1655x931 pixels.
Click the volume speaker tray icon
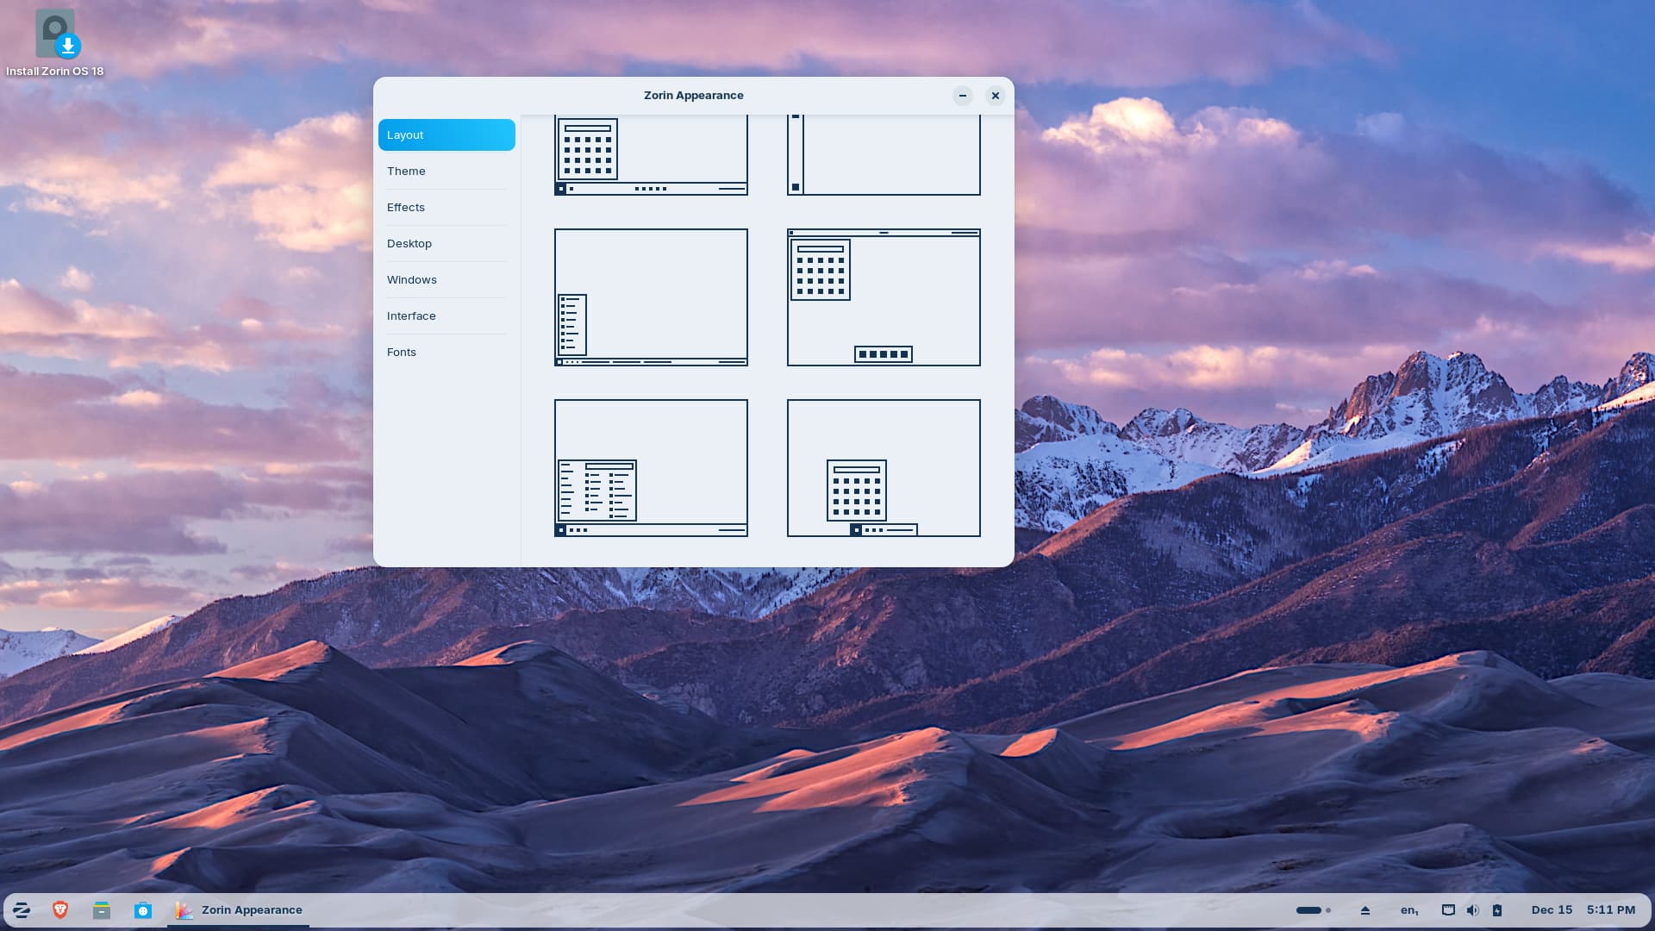[1472, 909]
